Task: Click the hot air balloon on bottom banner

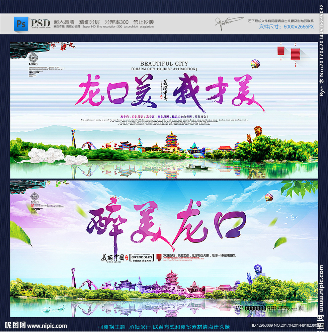Action: click(x=269, y=197)
